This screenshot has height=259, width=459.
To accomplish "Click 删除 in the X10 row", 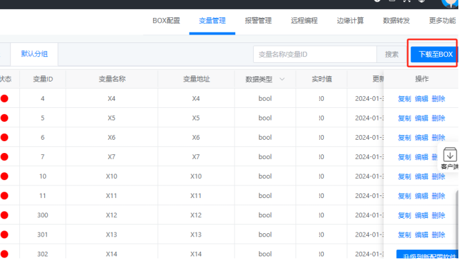I will (x=438, y=176).
